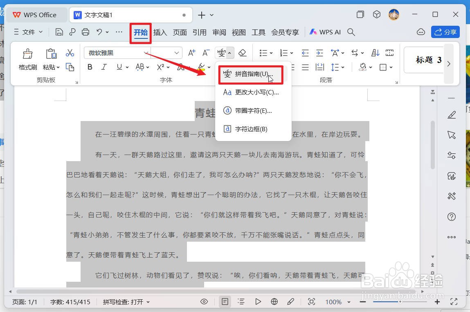The width and height of the screenshot is (470, 312).
Task: Click the 分享 share button
Action: coord(445,31)
